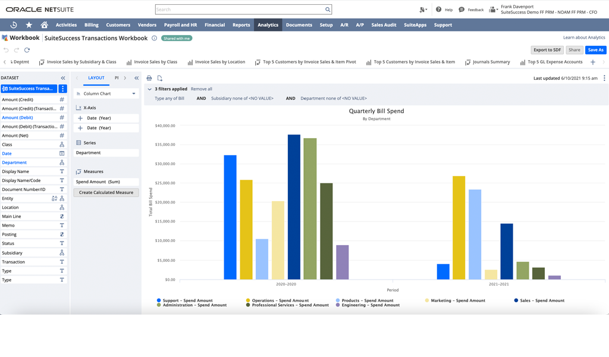Open the Analytics menu in the navigation bar

click(x=268, y=24)
